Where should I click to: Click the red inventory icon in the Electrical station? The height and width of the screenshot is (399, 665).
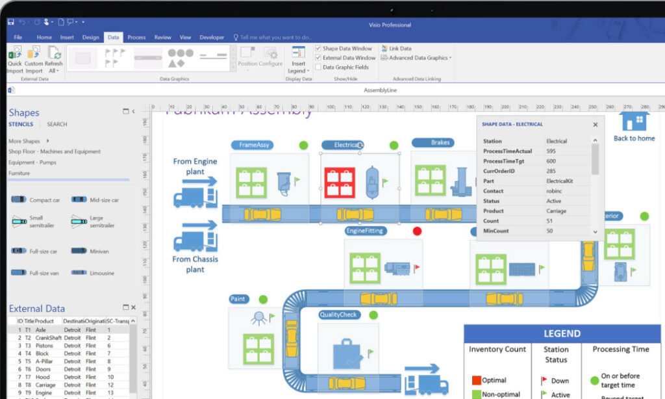pyautogui.click(x=340, y=183)
